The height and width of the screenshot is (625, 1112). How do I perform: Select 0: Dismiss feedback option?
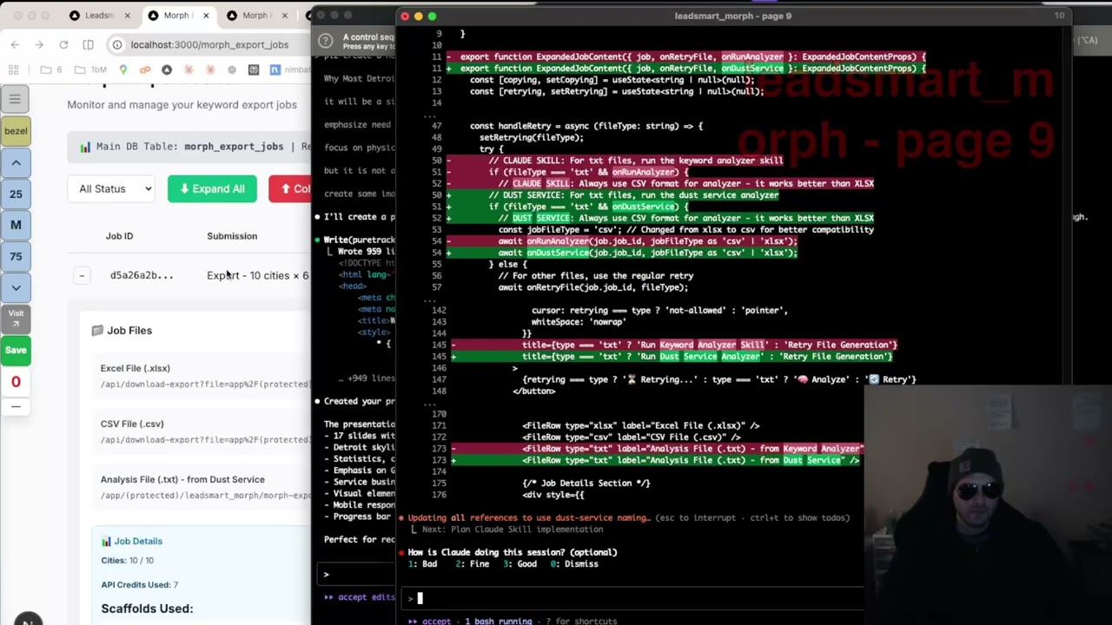574,564
